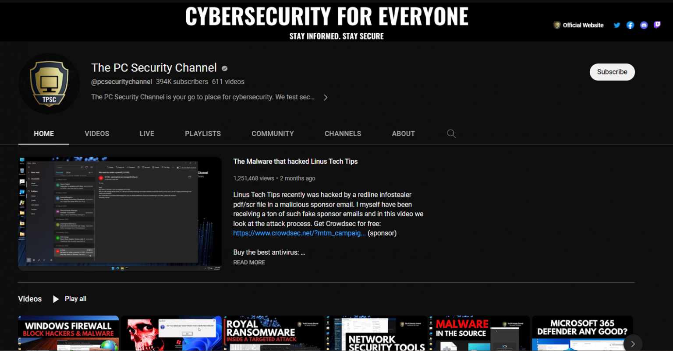Click the verified checkmark badge
The image size is (673, 351).
(x=224, y=68)
